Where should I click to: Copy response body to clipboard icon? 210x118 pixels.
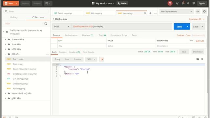click(198, 59)
